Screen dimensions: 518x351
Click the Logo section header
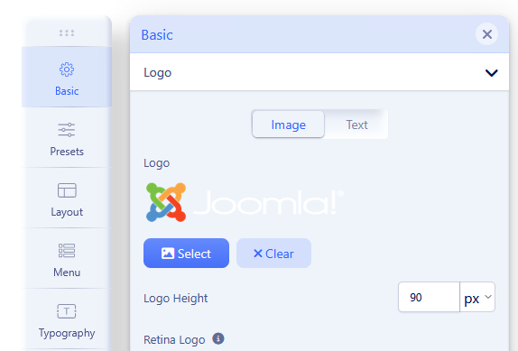point(319,72)
